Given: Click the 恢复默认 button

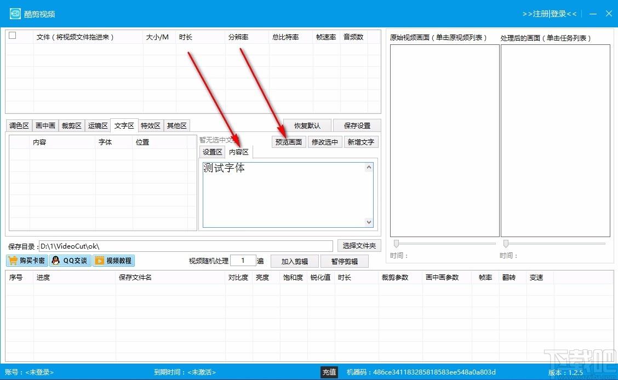Looking at the screenshot, I should [x=307, y=125].
